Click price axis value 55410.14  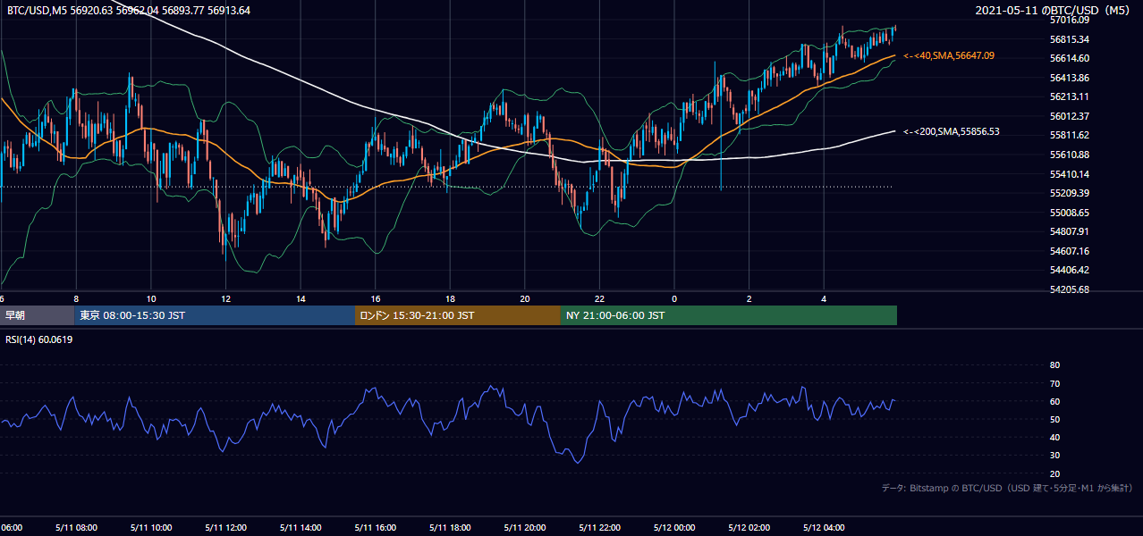(x=1069, y=174)
